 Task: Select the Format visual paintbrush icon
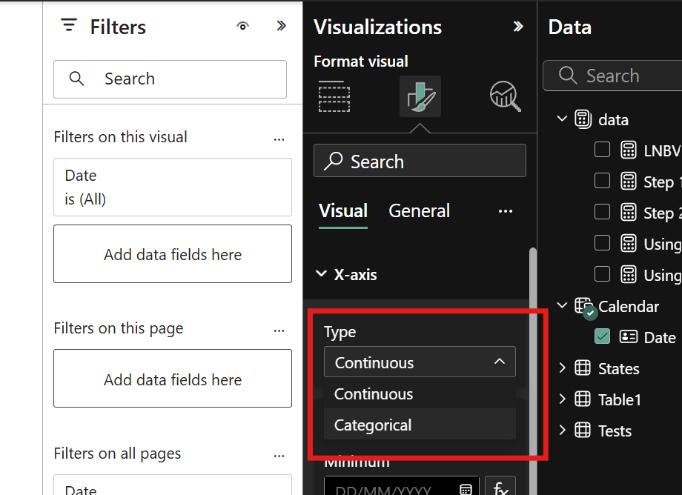coord(420,96)
